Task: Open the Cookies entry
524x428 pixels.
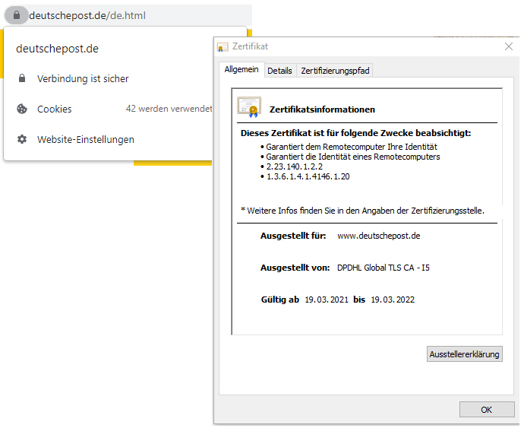Action: tap(109, 109)
